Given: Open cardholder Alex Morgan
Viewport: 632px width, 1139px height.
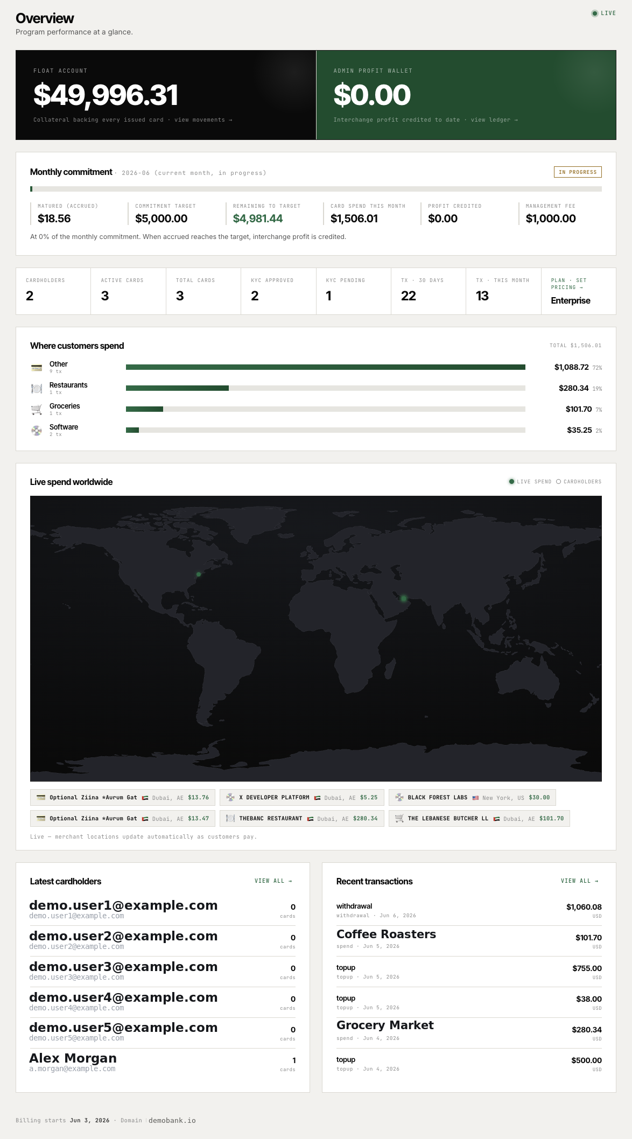Looking at the screenshot, I should [x=163, y=1064].
